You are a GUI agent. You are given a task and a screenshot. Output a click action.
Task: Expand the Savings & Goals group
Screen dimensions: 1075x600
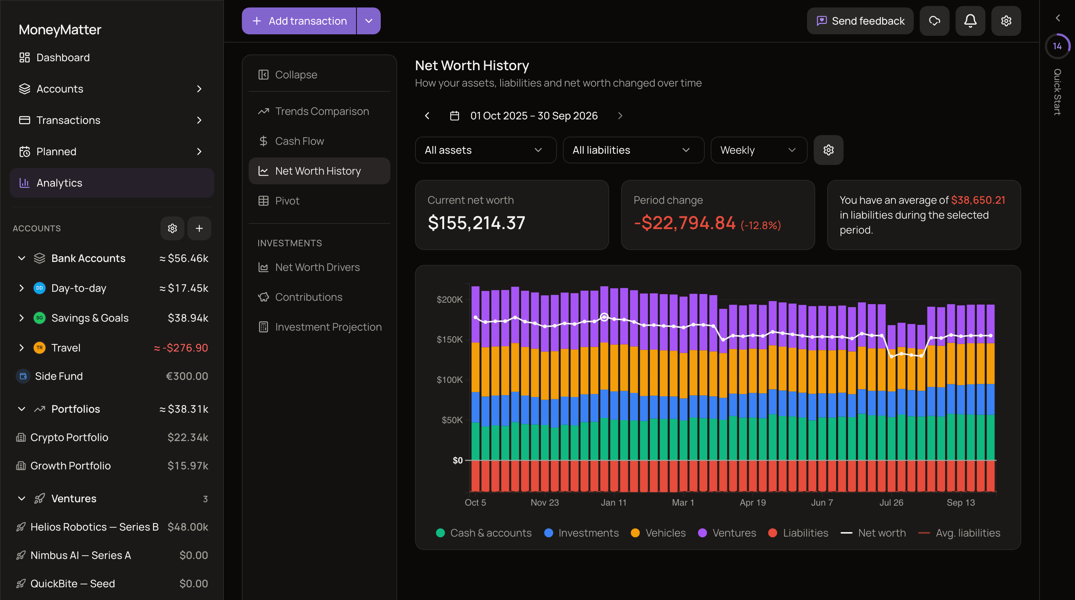tap(22, 318)
